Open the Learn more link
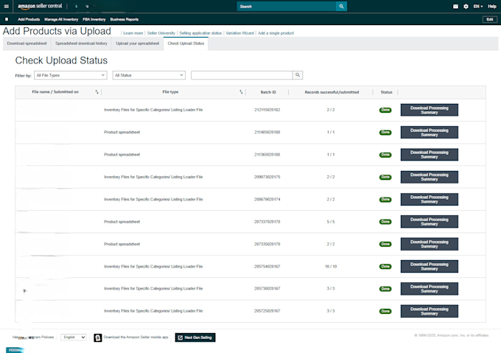The height and width of the screenshot is (353, 501). 133,33
